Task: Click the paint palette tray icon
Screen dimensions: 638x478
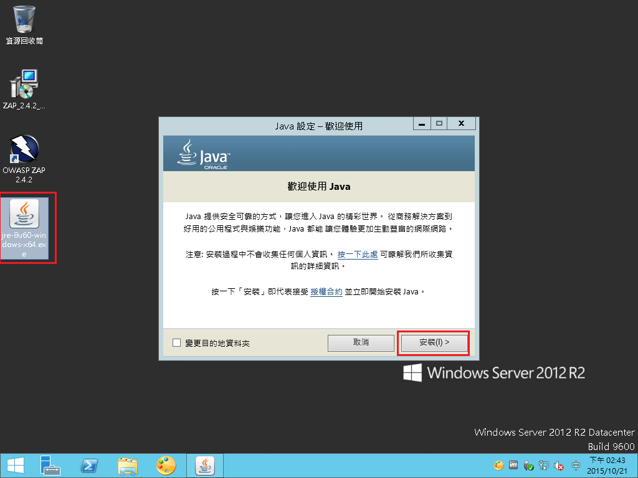Action: (x=499, y=466)
